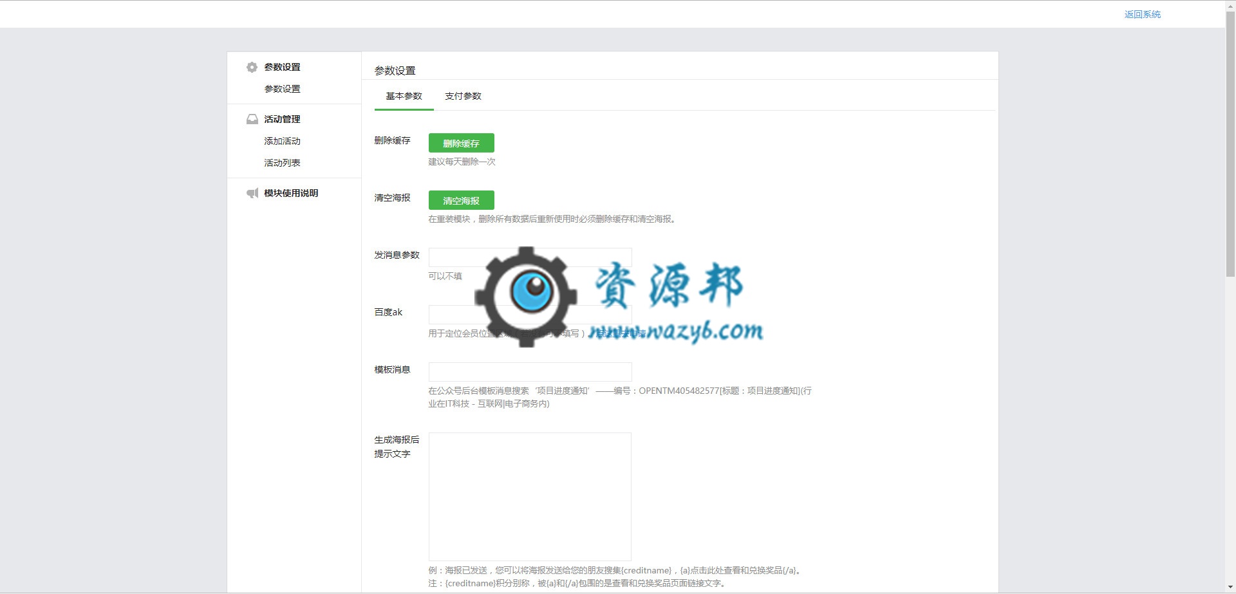
Task: Open the 参数设置 sidebar heading
Action: tap(282, 67)
